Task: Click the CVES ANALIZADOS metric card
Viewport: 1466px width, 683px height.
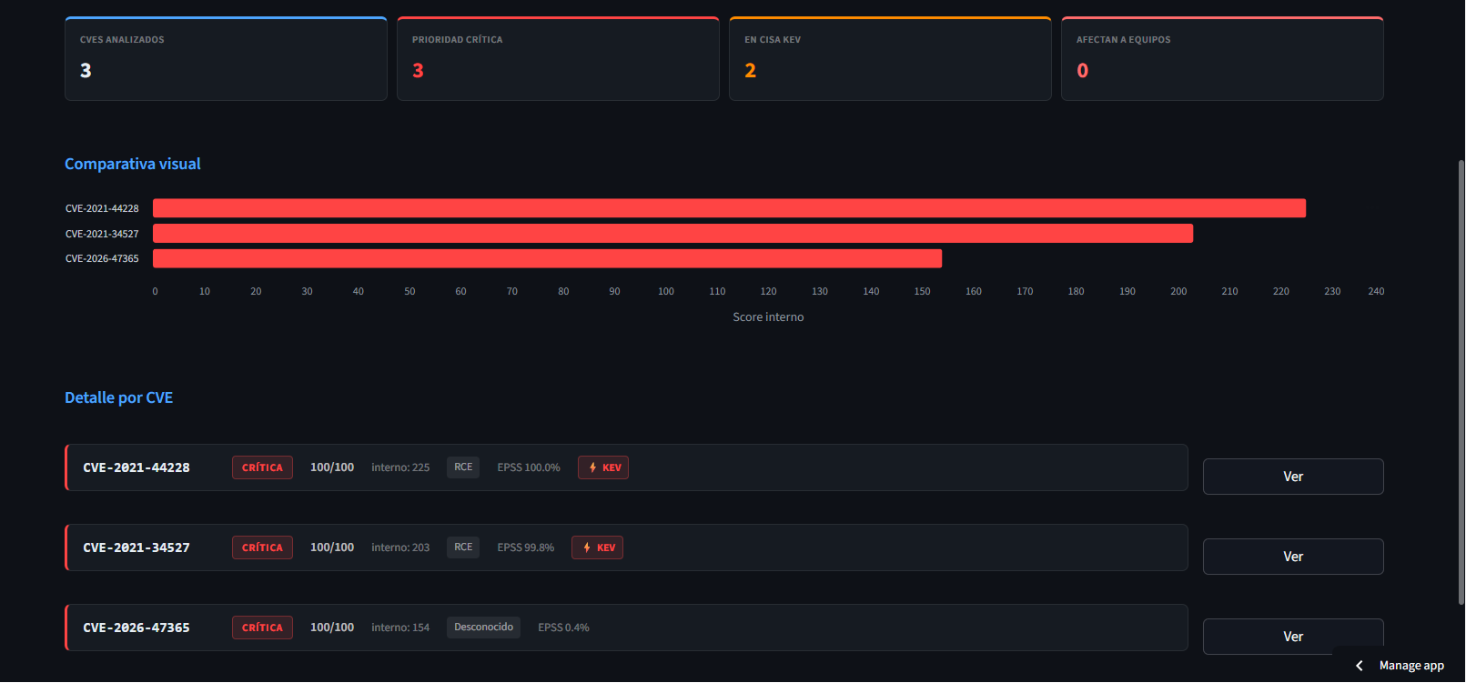Action: [x=226, y=58]
